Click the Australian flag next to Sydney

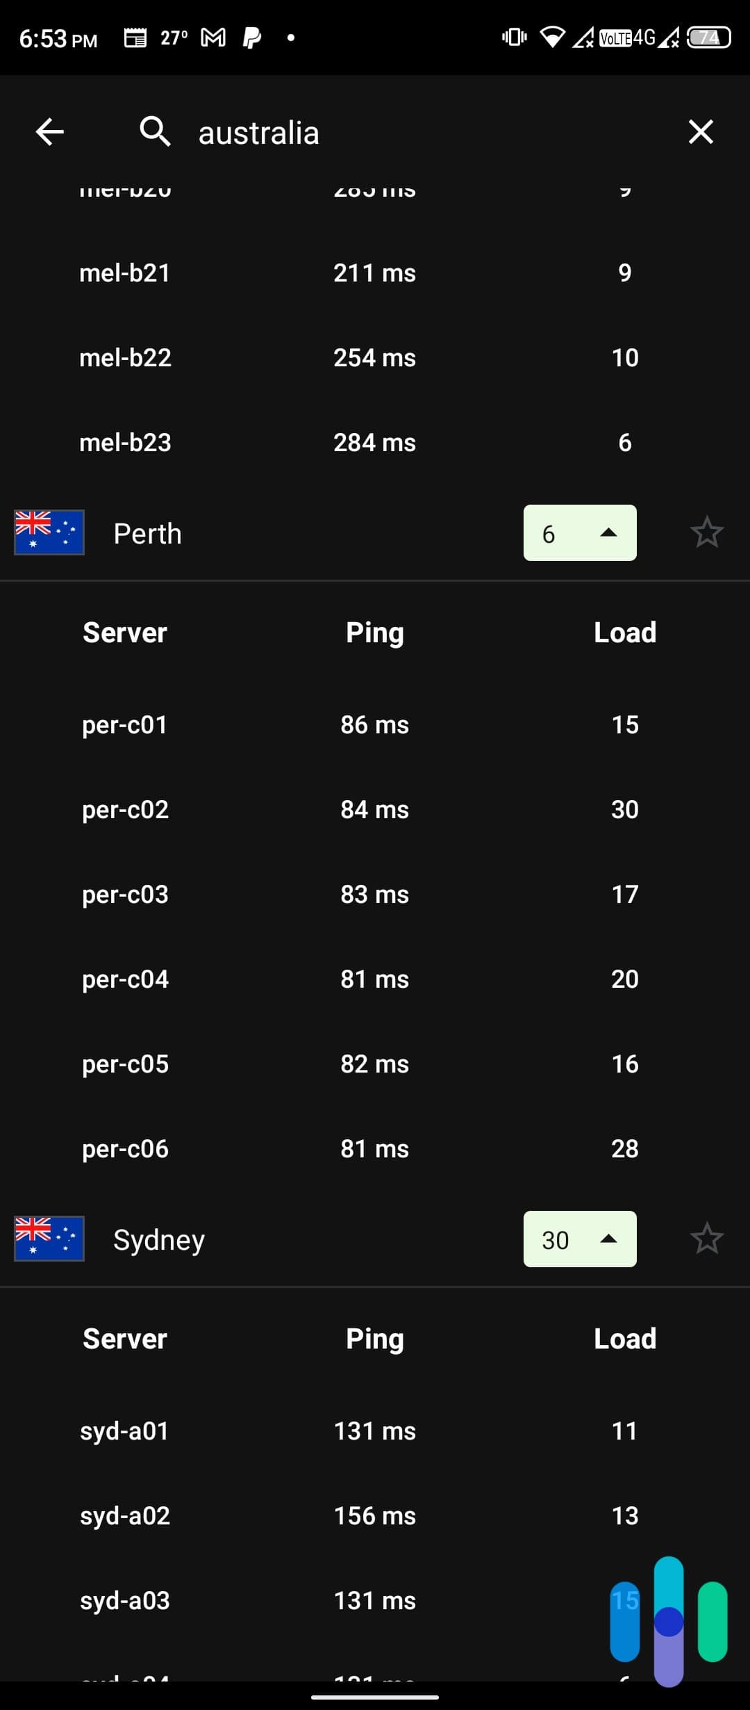click(x=49, y=1239)
